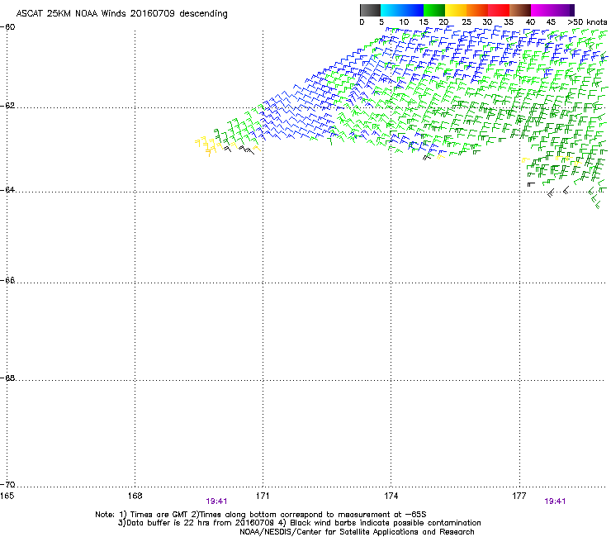The image size is (611, 537).
Task: Click the '25' label under color bar
Action: pyautogui.click(x=467, y=22)
